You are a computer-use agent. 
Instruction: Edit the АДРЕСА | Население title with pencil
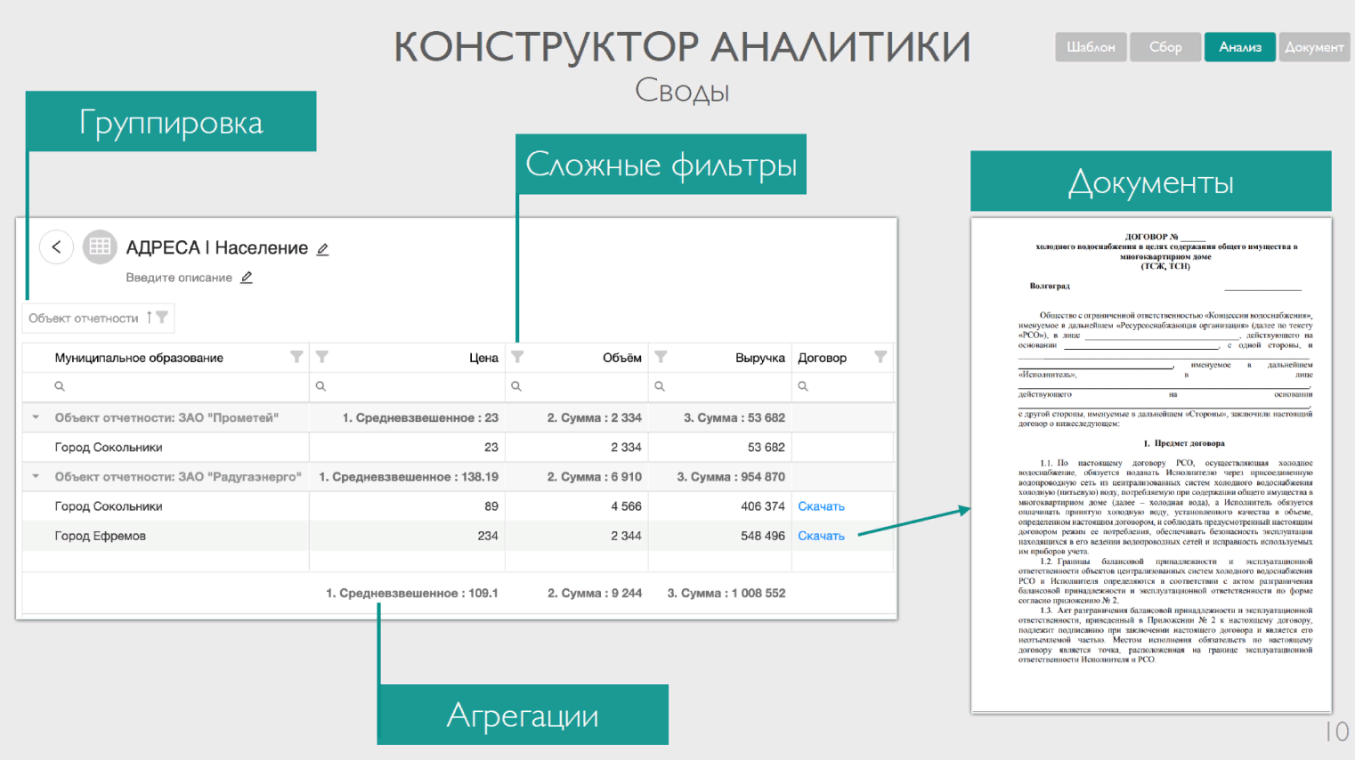tap(323, 249)
